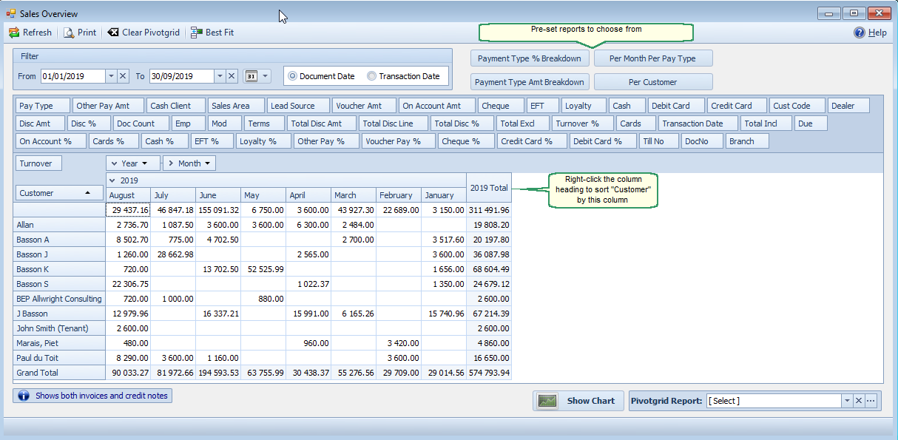
Task: Click the Loyalty field
Action: (x=584, y=106)
